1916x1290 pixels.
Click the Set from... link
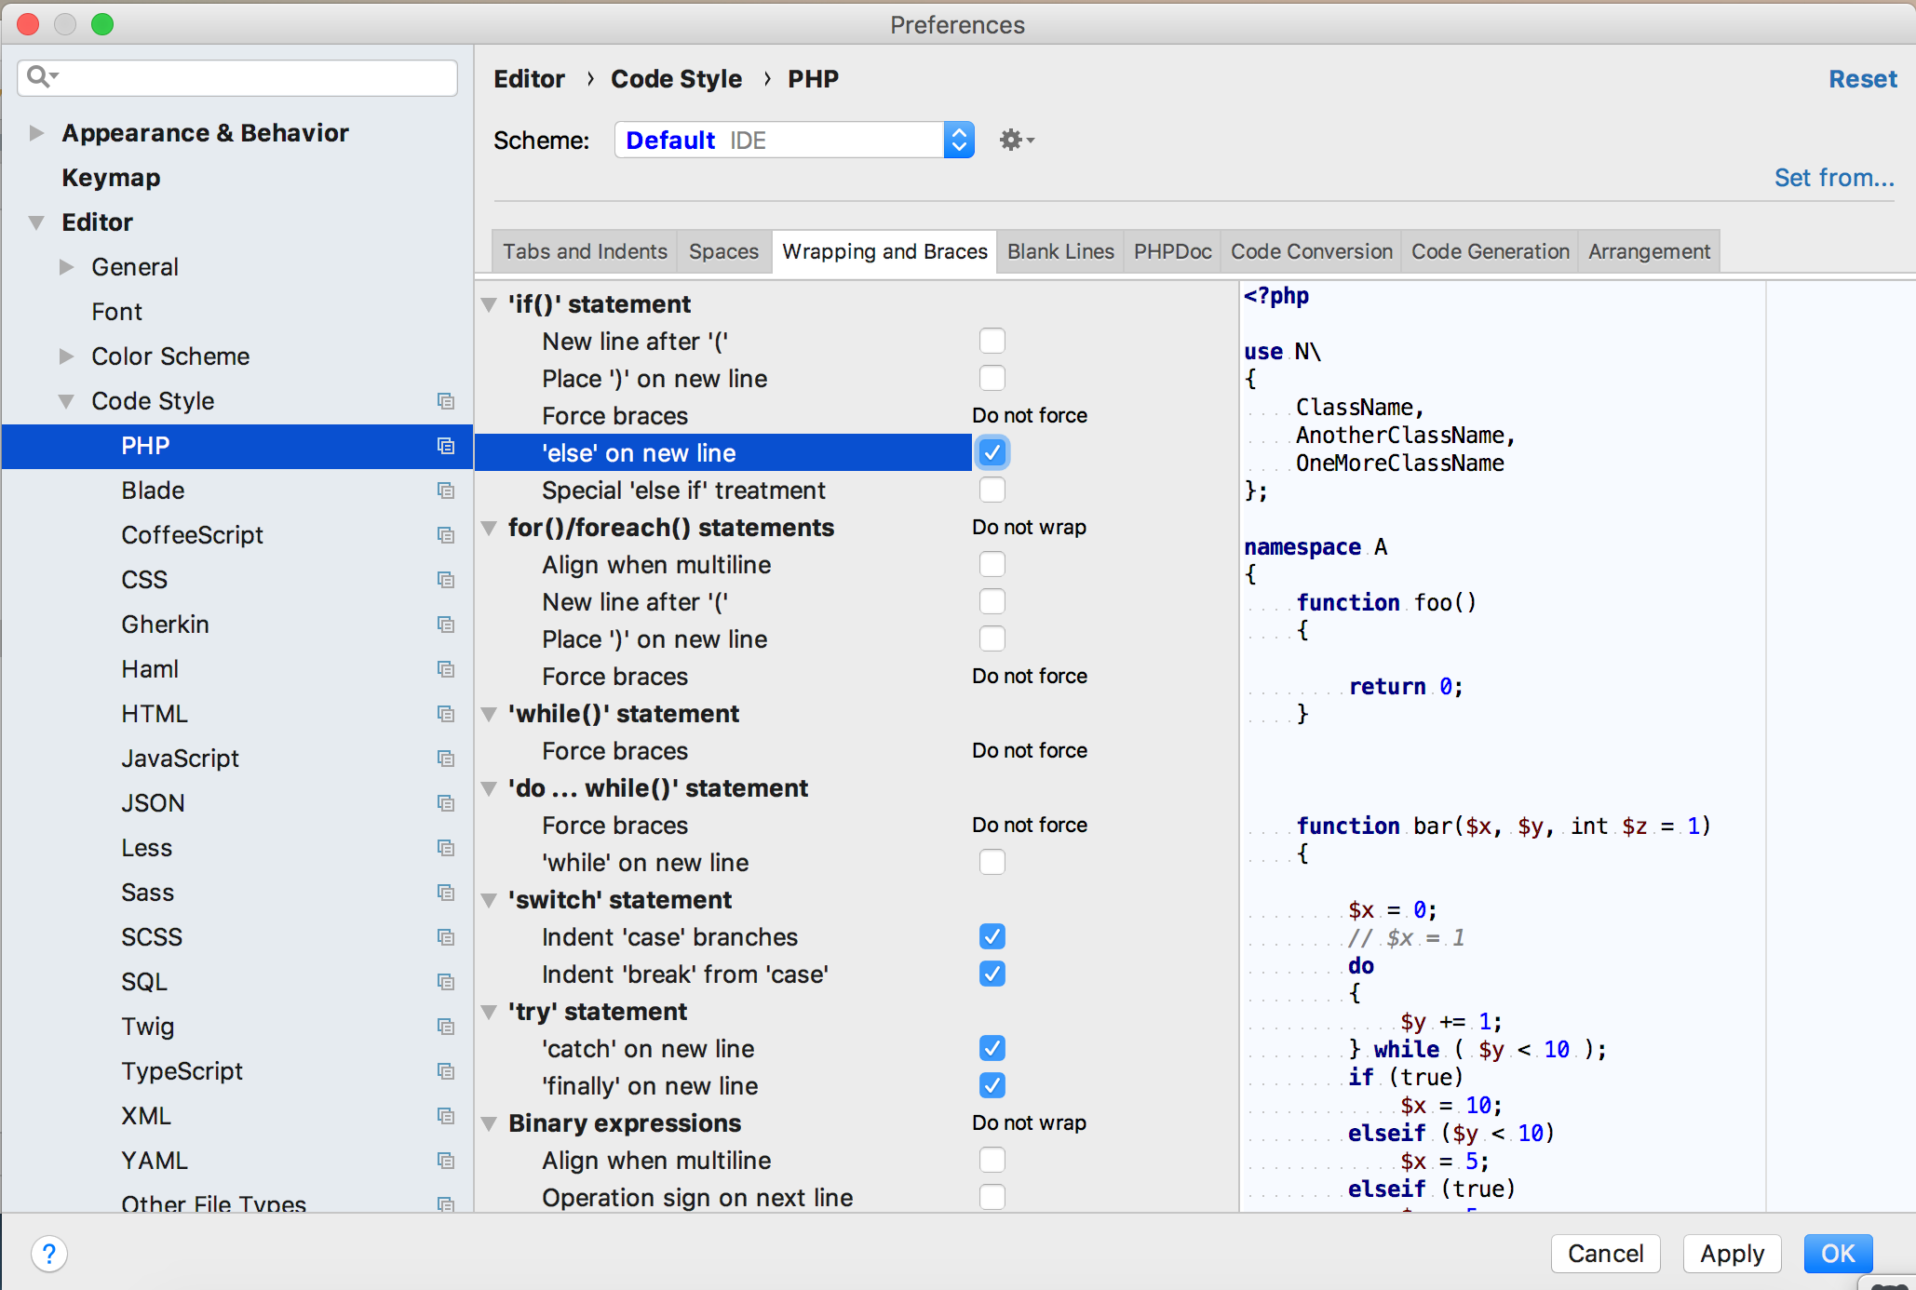pos(1833,177)
